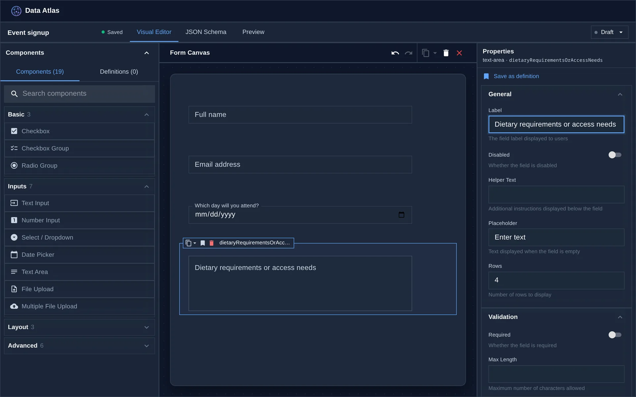Click the red X in canvas toolbar
The image size is (636, 397).
pyautogui.click(x=459, y=53)
